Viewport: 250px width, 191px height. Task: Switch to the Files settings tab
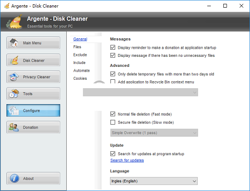(77, 47)
